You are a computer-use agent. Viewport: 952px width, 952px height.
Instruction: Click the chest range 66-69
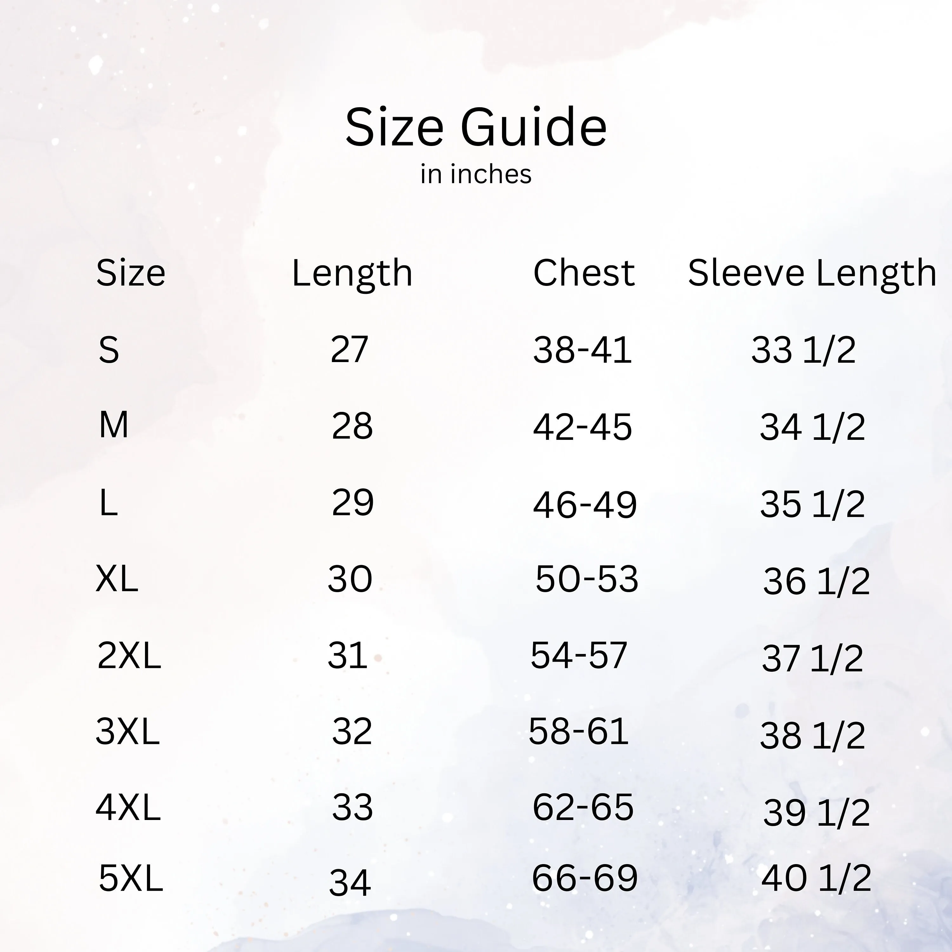(585, 878)
